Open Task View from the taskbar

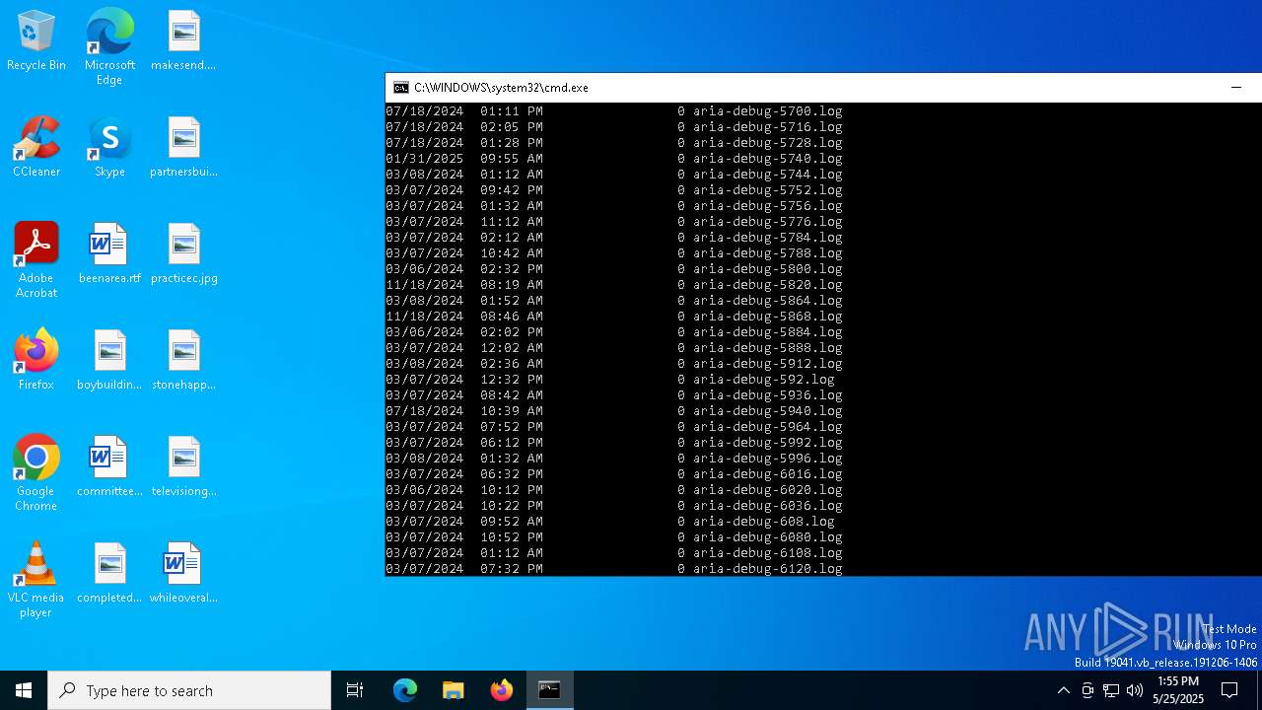pos(355,690)
